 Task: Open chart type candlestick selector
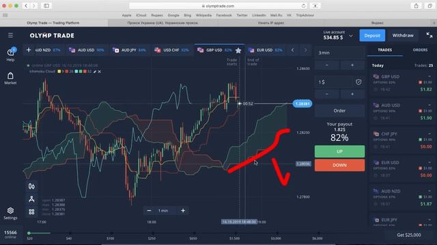coord(31,186)
